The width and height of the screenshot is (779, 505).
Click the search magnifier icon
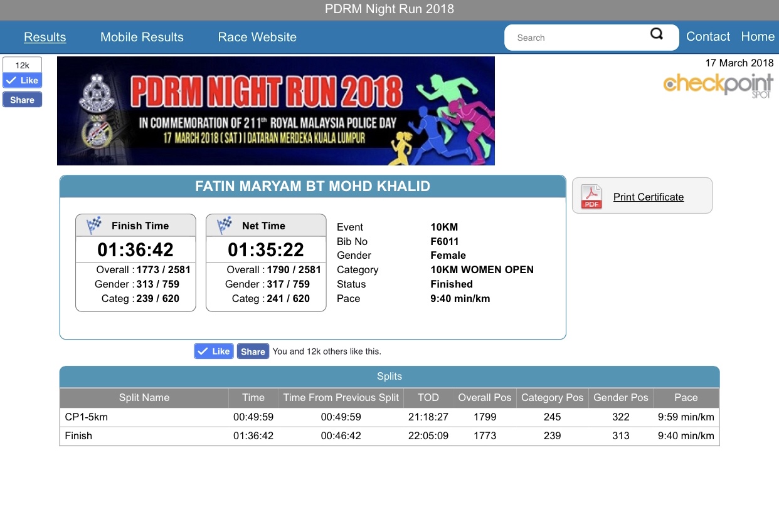656,34
